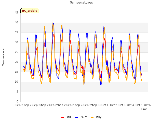
Task: Click the Oct 5 x-axis tick label
Action: click(139, 105)
